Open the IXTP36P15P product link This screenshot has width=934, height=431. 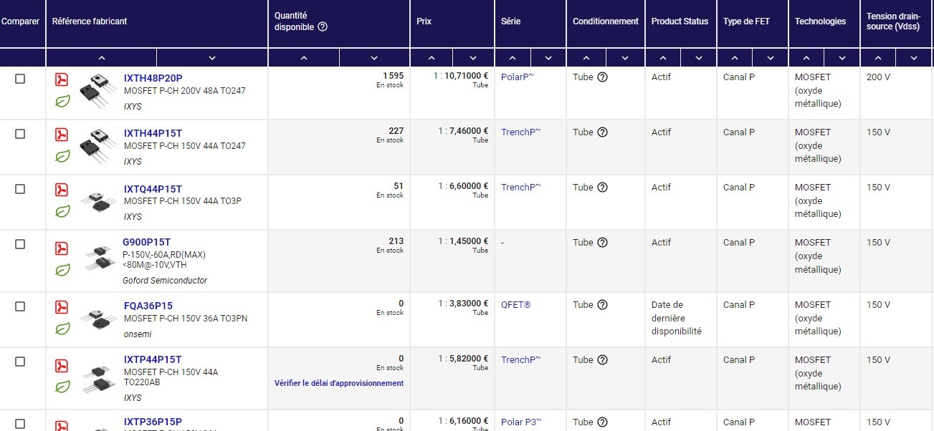point(153,422)
